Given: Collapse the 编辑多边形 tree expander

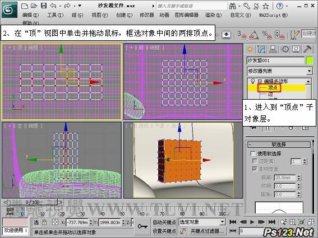Looking at the screenshot, I should pos(260,81).
